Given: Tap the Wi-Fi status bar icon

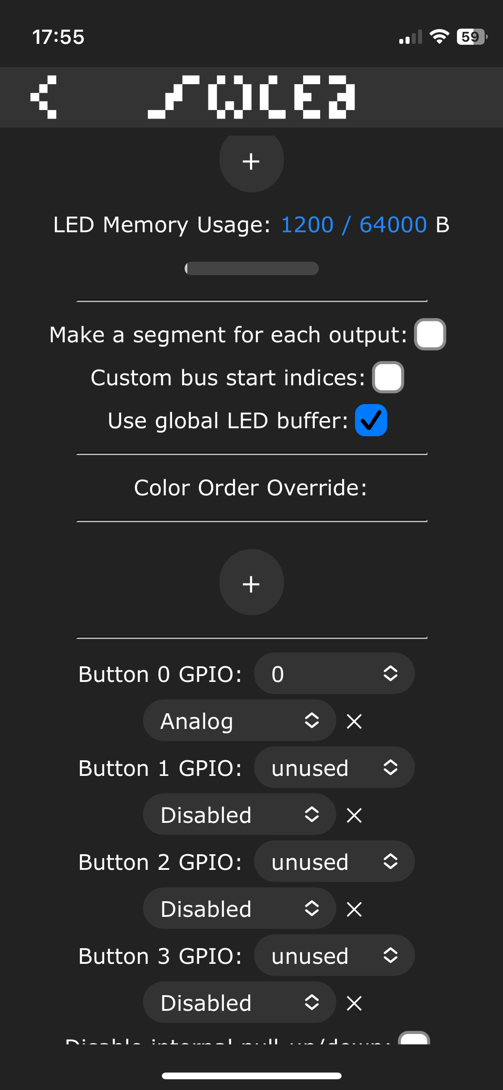Looking at the screenshot, I should [x=439, y=37].
